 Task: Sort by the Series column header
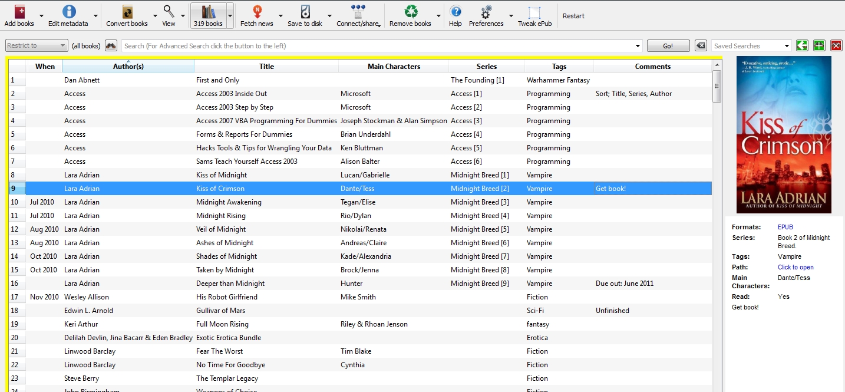(x=486, y=67)
